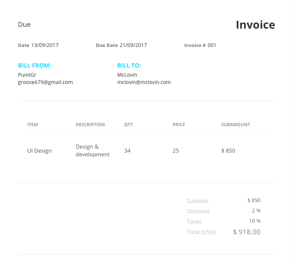Click the Discount value 2 %
The image size is (294, 259).
click(x=257, y=211)
